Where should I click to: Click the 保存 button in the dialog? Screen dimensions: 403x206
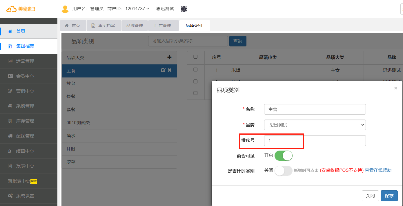389,196
